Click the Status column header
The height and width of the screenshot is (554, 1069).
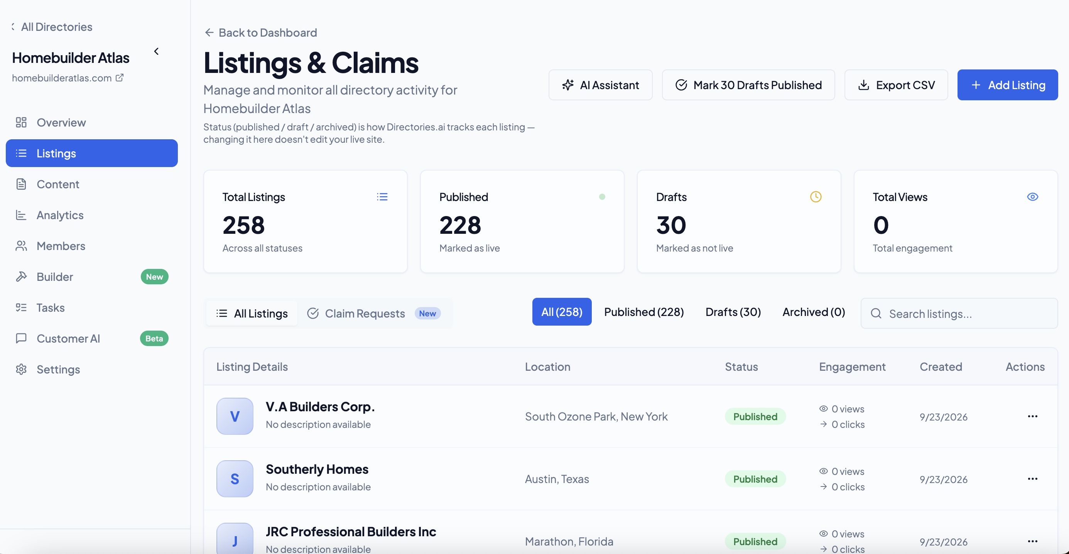point(741,367)
